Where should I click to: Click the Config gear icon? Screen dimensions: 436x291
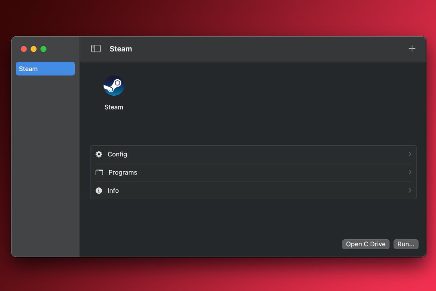(99, 154)
